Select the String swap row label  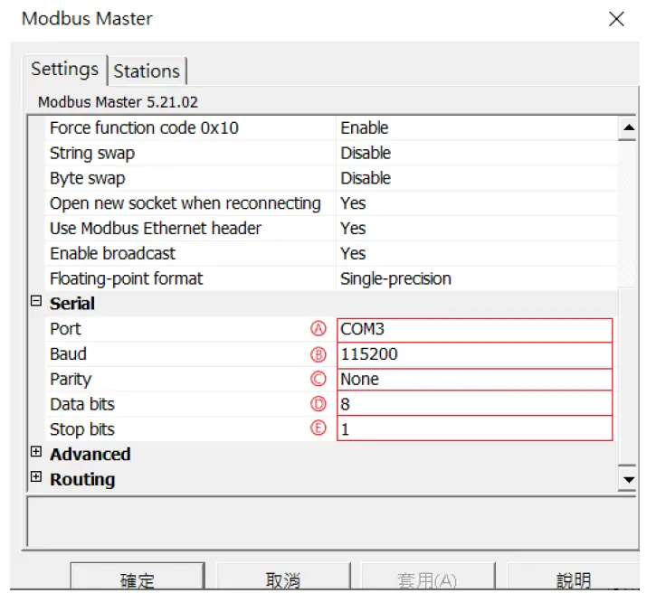92,154
